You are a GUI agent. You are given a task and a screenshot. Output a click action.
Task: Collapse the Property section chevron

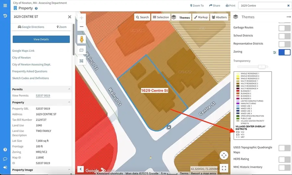pos(69,103)
